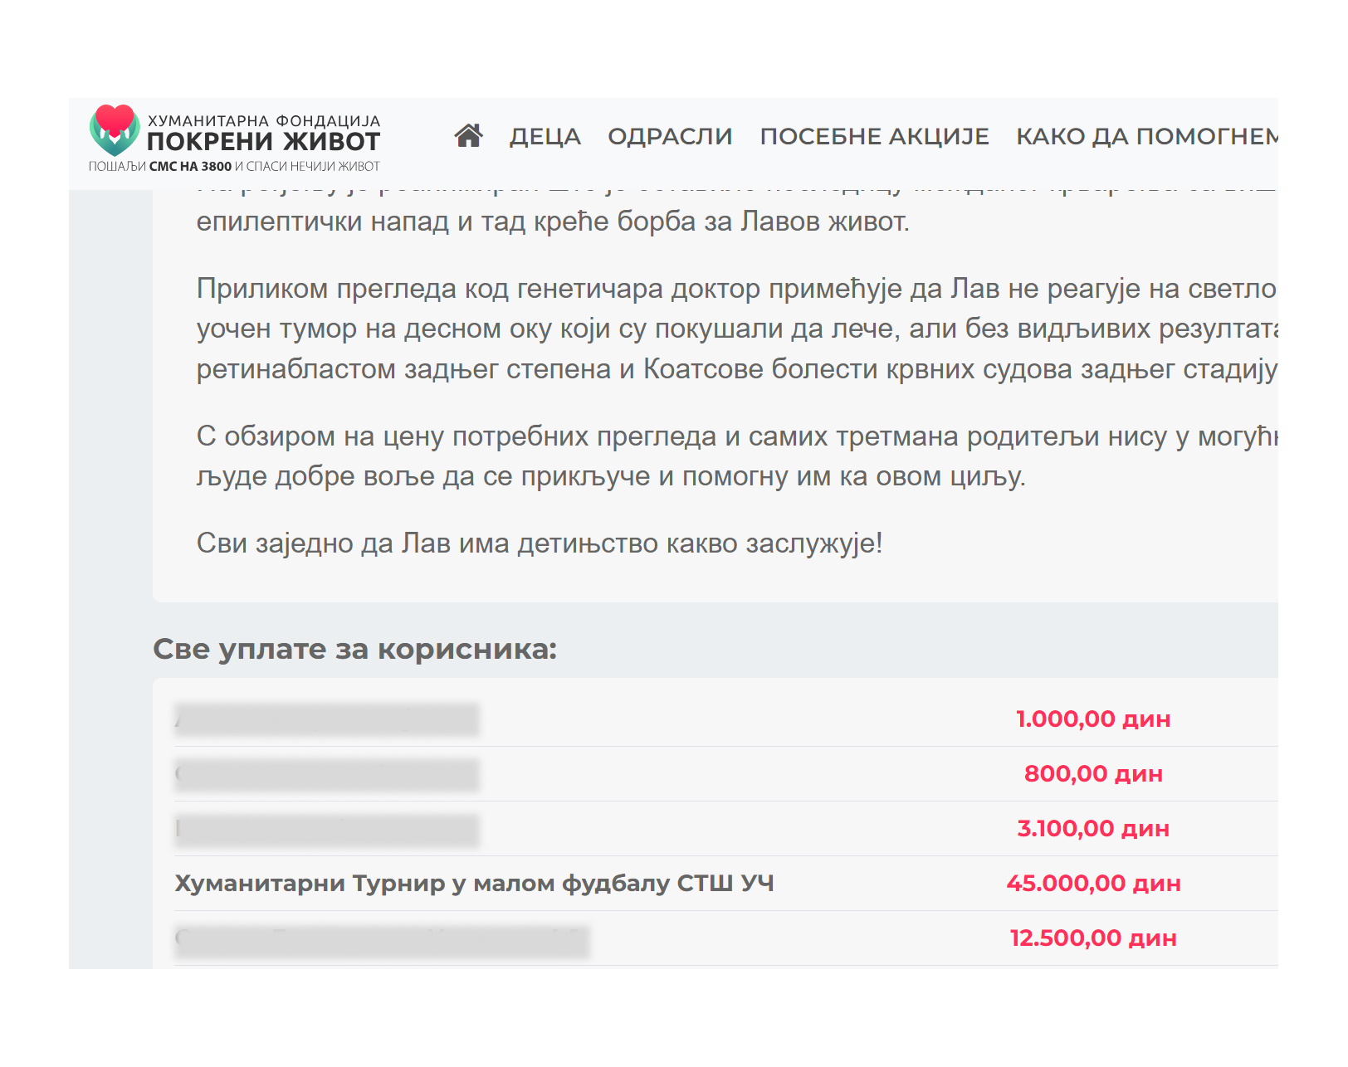Click the 1.000,00 дин donation amount
Image resolution: width=1348 pixels, height=1067 pixels.
1093,719
